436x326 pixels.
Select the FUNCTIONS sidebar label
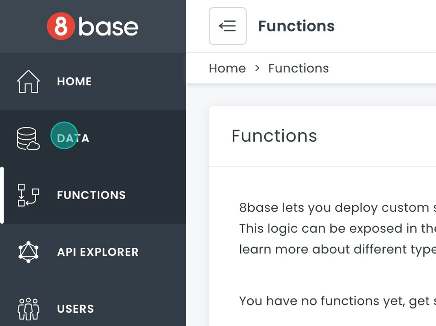pyautogui.click(x=91, y=195)
